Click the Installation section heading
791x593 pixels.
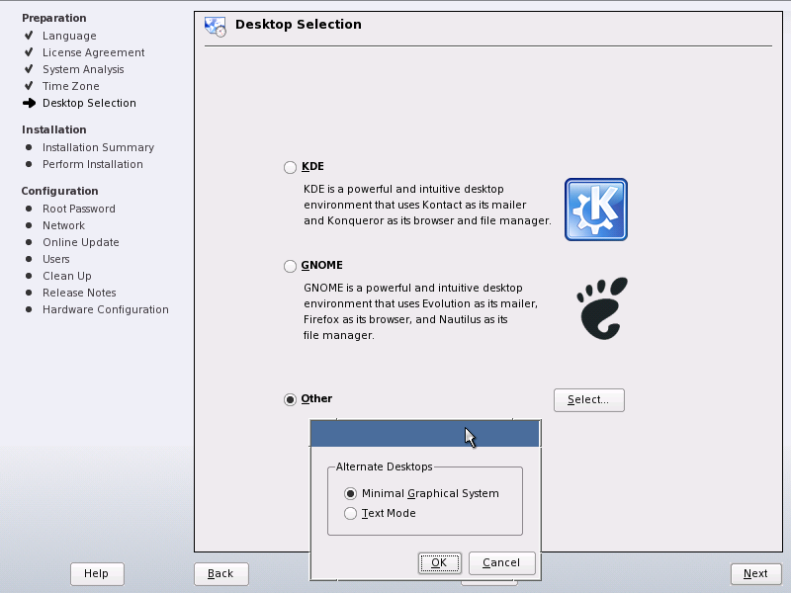click(x=54, y=129)
